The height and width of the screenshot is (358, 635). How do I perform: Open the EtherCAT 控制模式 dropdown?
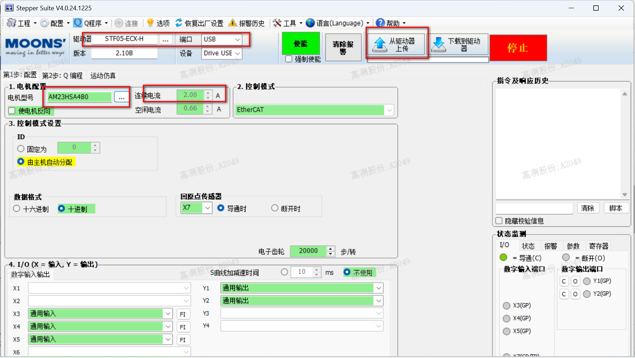pos(389,110)
